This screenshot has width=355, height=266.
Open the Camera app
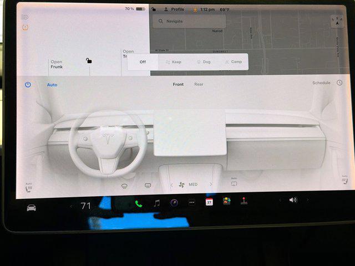pyautogui.click(x=174, y=203)
